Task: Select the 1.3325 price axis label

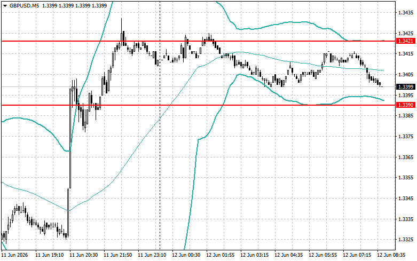Action: [406, 240]
